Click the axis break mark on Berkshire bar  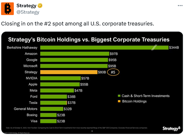pos(154,47)
